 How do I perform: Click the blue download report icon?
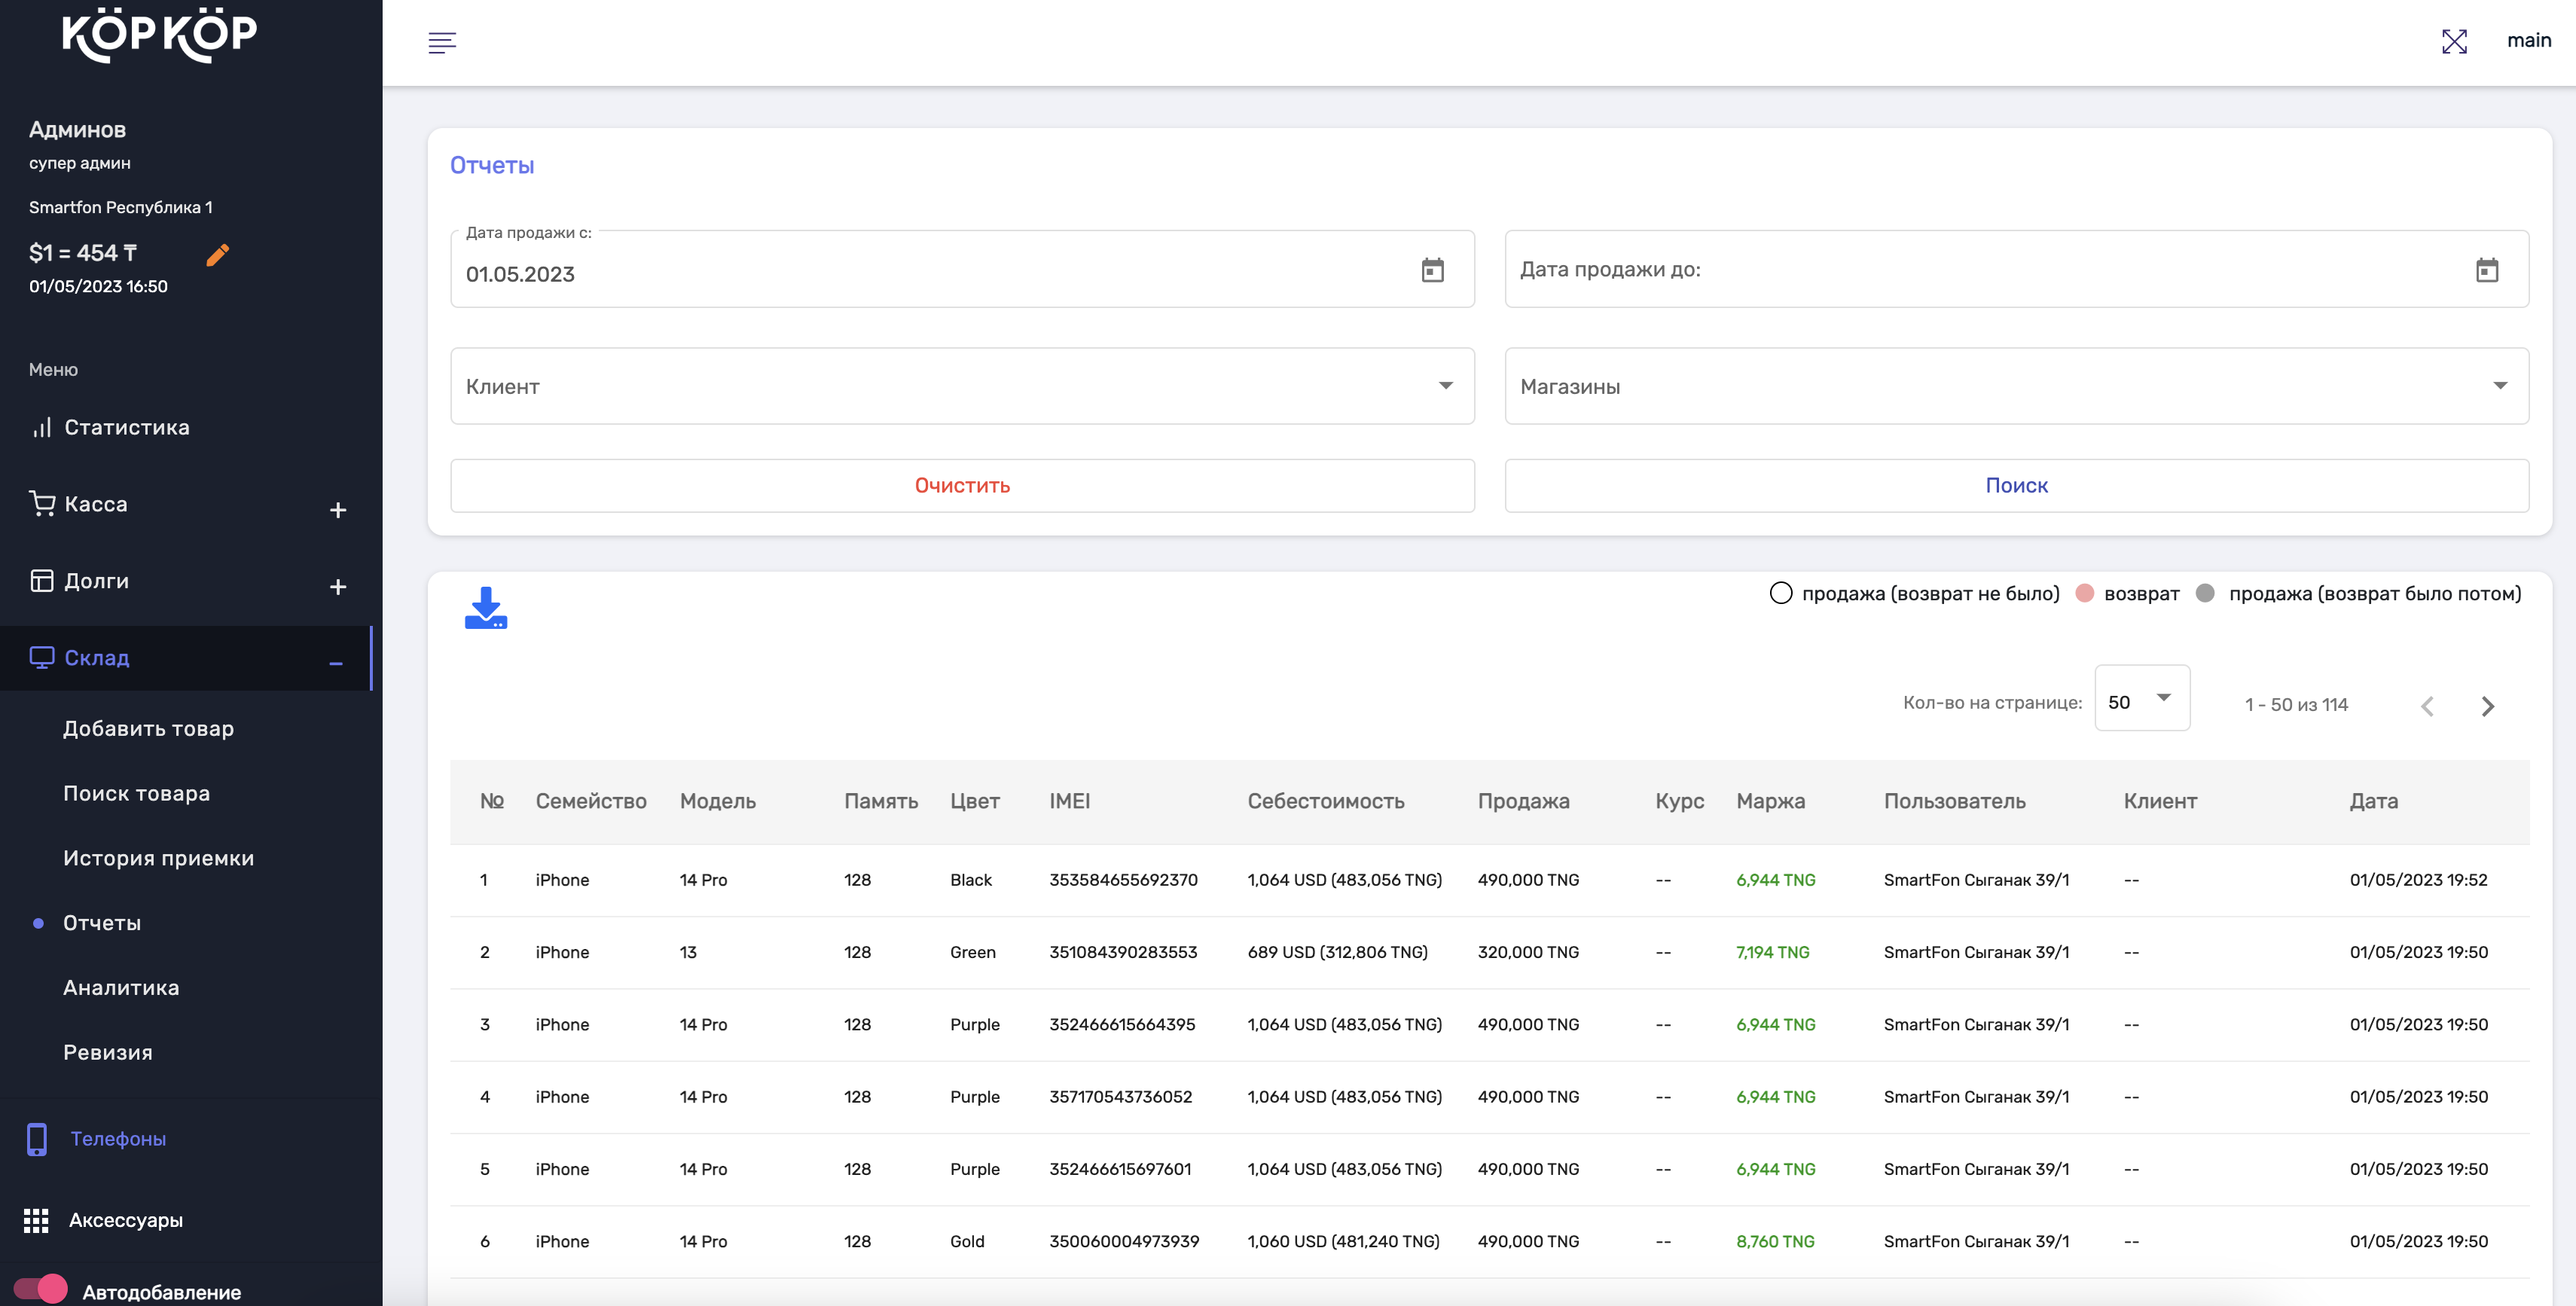(x=486, y=607)
